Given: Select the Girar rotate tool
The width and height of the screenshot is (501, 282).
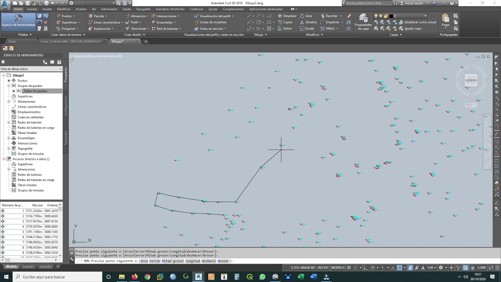Looking at the screenshot, I should (x=306, y=16).
